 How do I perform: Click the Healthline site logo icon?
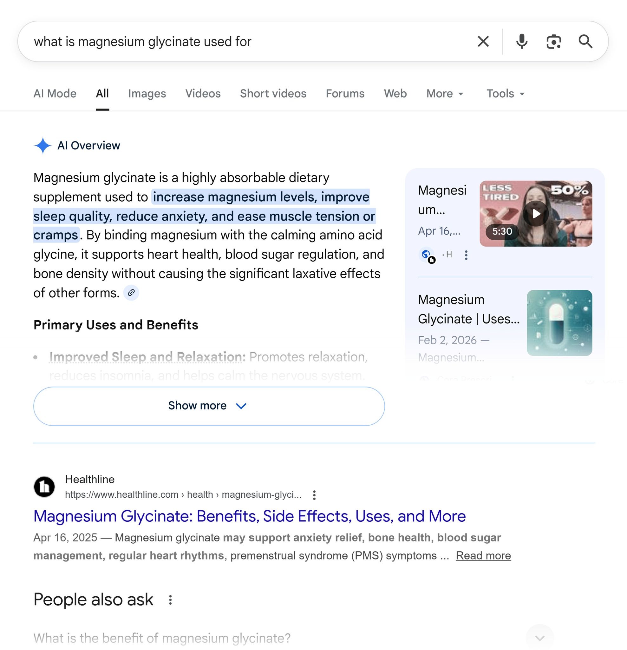pos(45,486)
